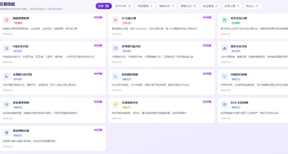The height and width of the screenshot is (154, 288).
Task: Click the 技术分析 tag under 多周期共振分析
Action: (x=127, y=51)
